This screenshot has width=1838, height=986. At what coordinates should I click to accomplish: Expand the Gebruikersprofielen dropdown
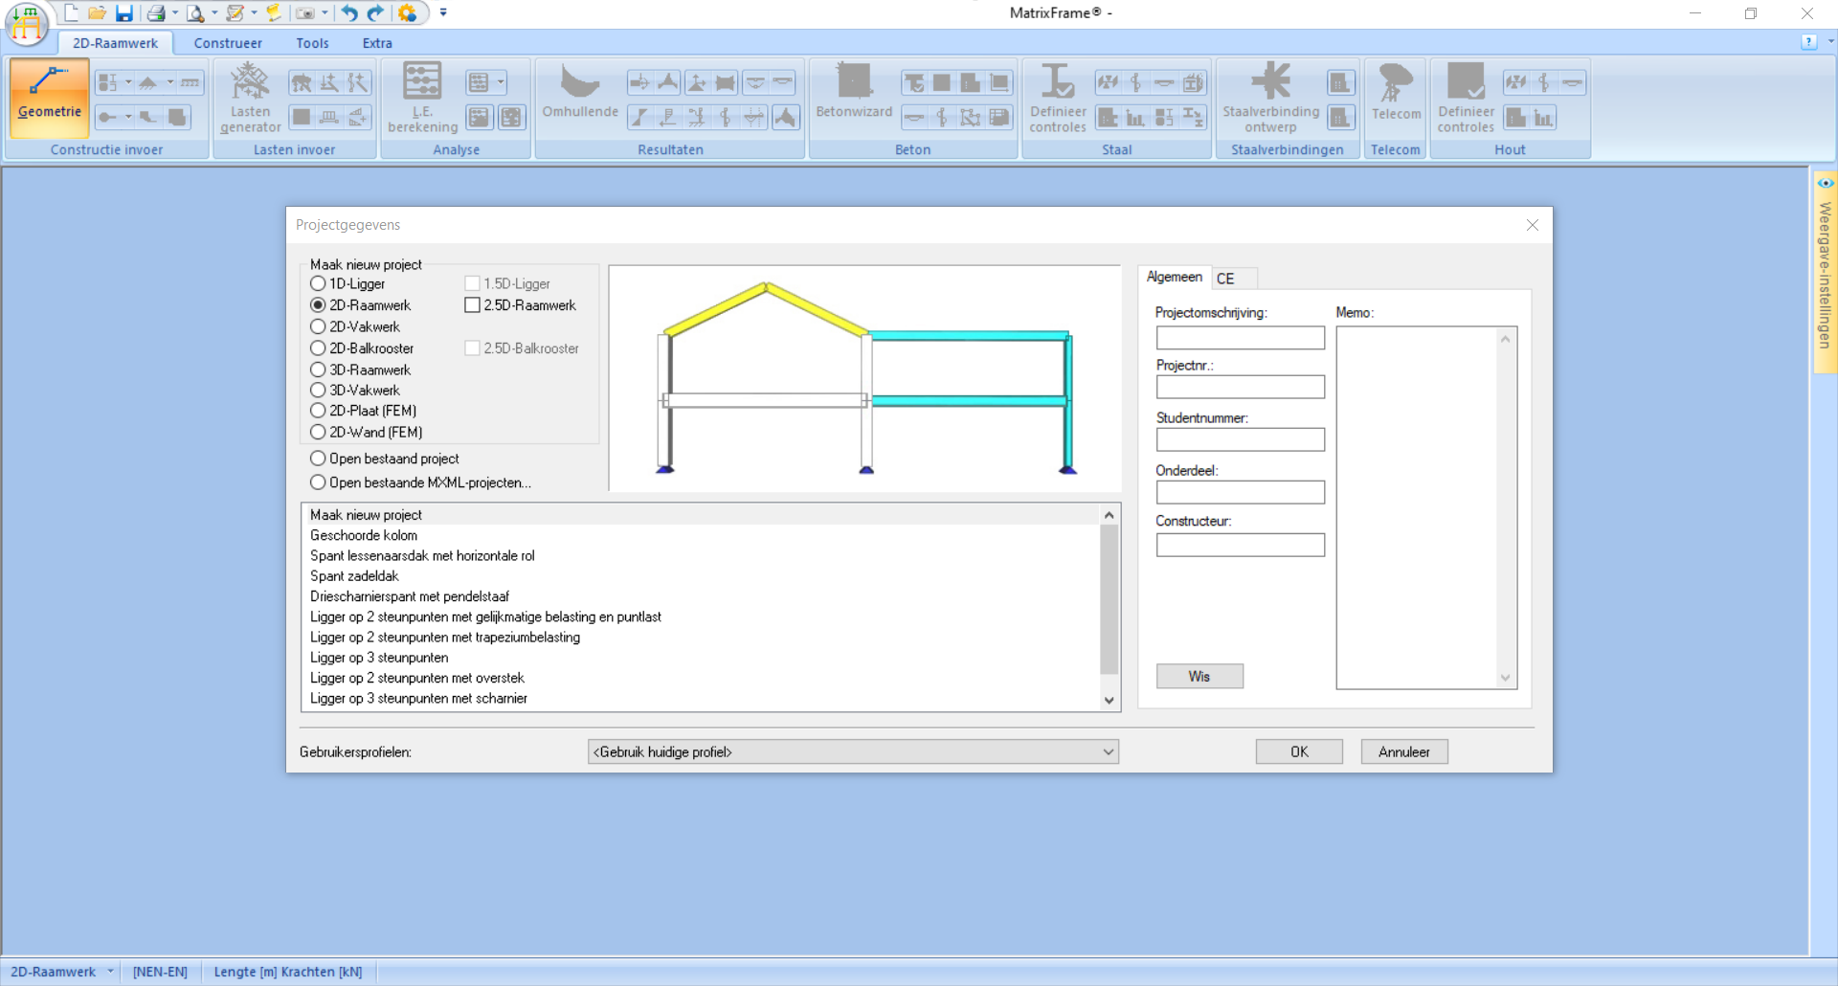click(x=1108, y=752)
